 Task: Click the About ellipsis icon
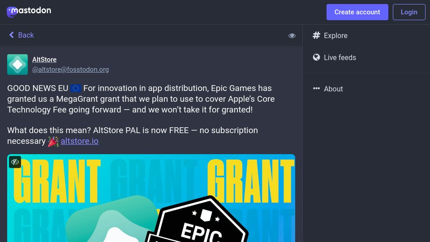(317, 88)
